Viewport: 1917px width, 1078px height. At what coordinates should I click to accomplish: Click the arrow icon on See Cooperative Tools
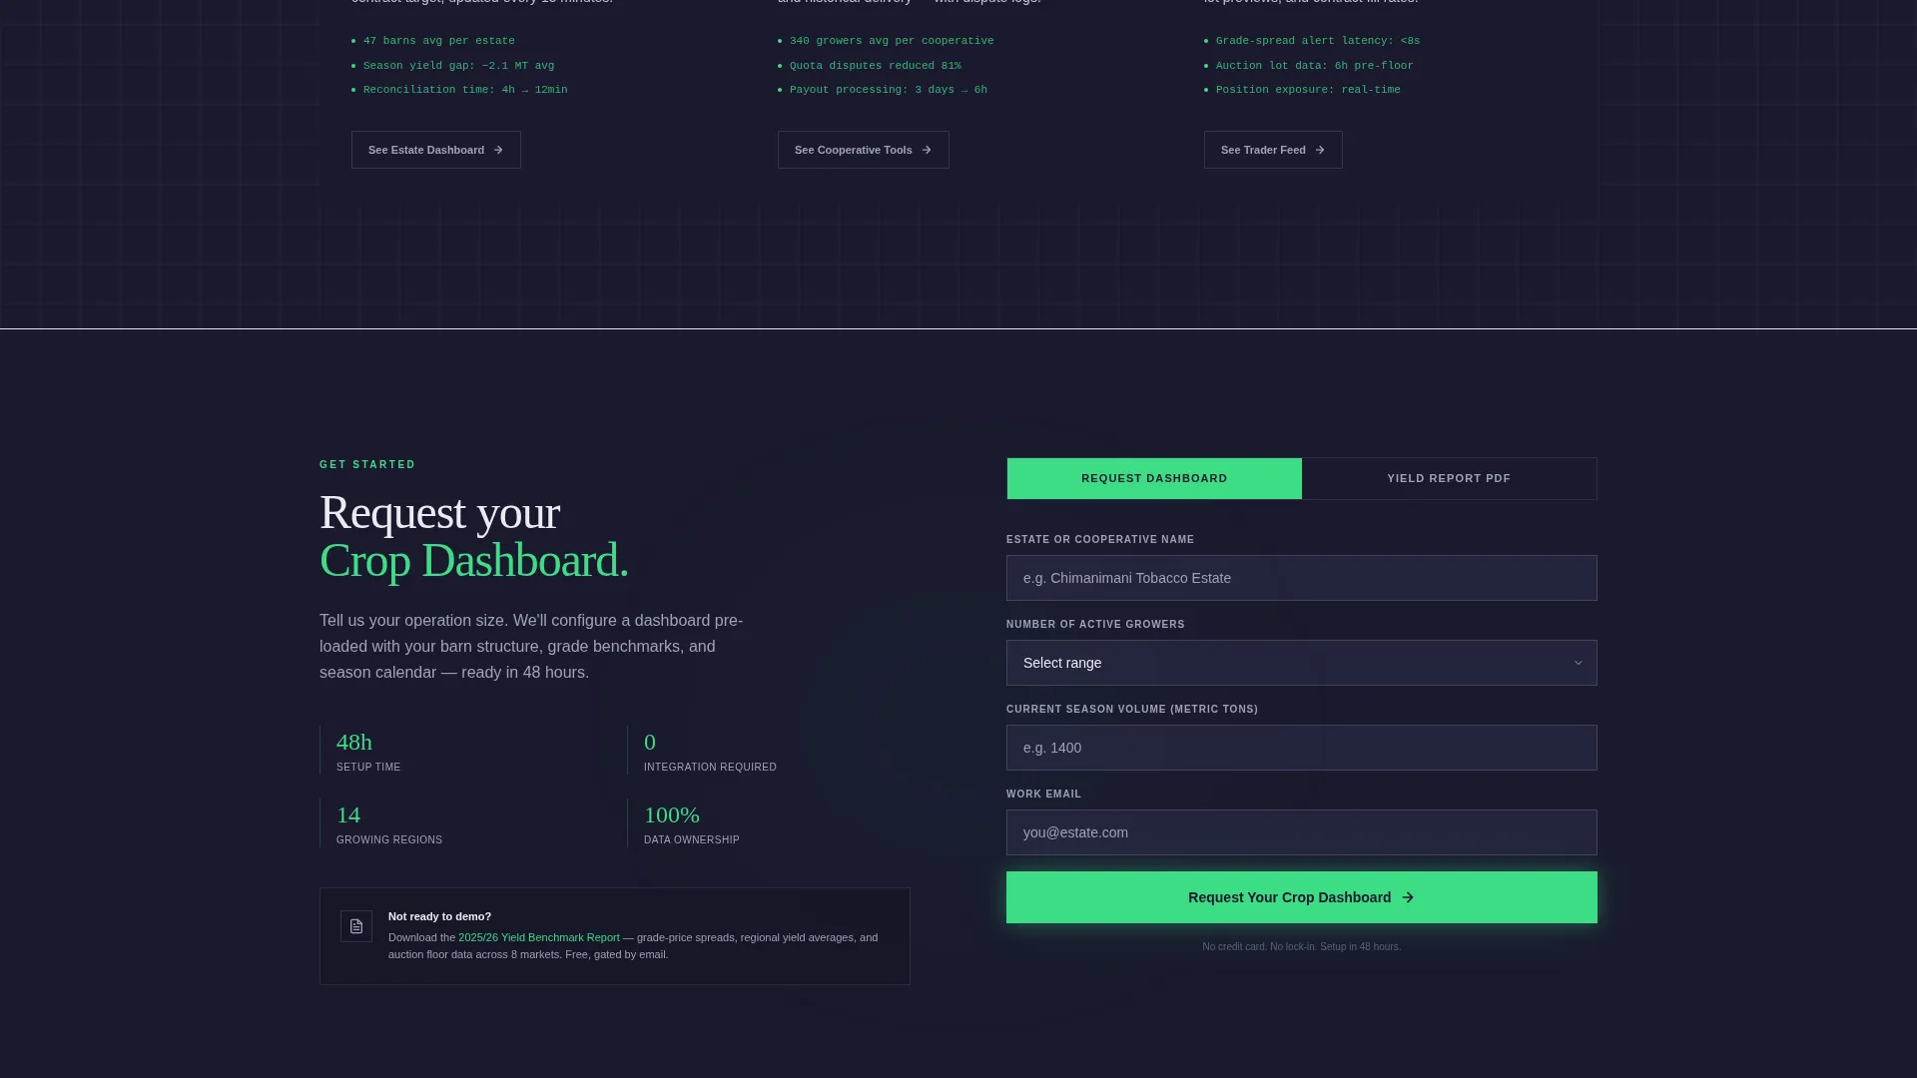(x=927, y=150)
